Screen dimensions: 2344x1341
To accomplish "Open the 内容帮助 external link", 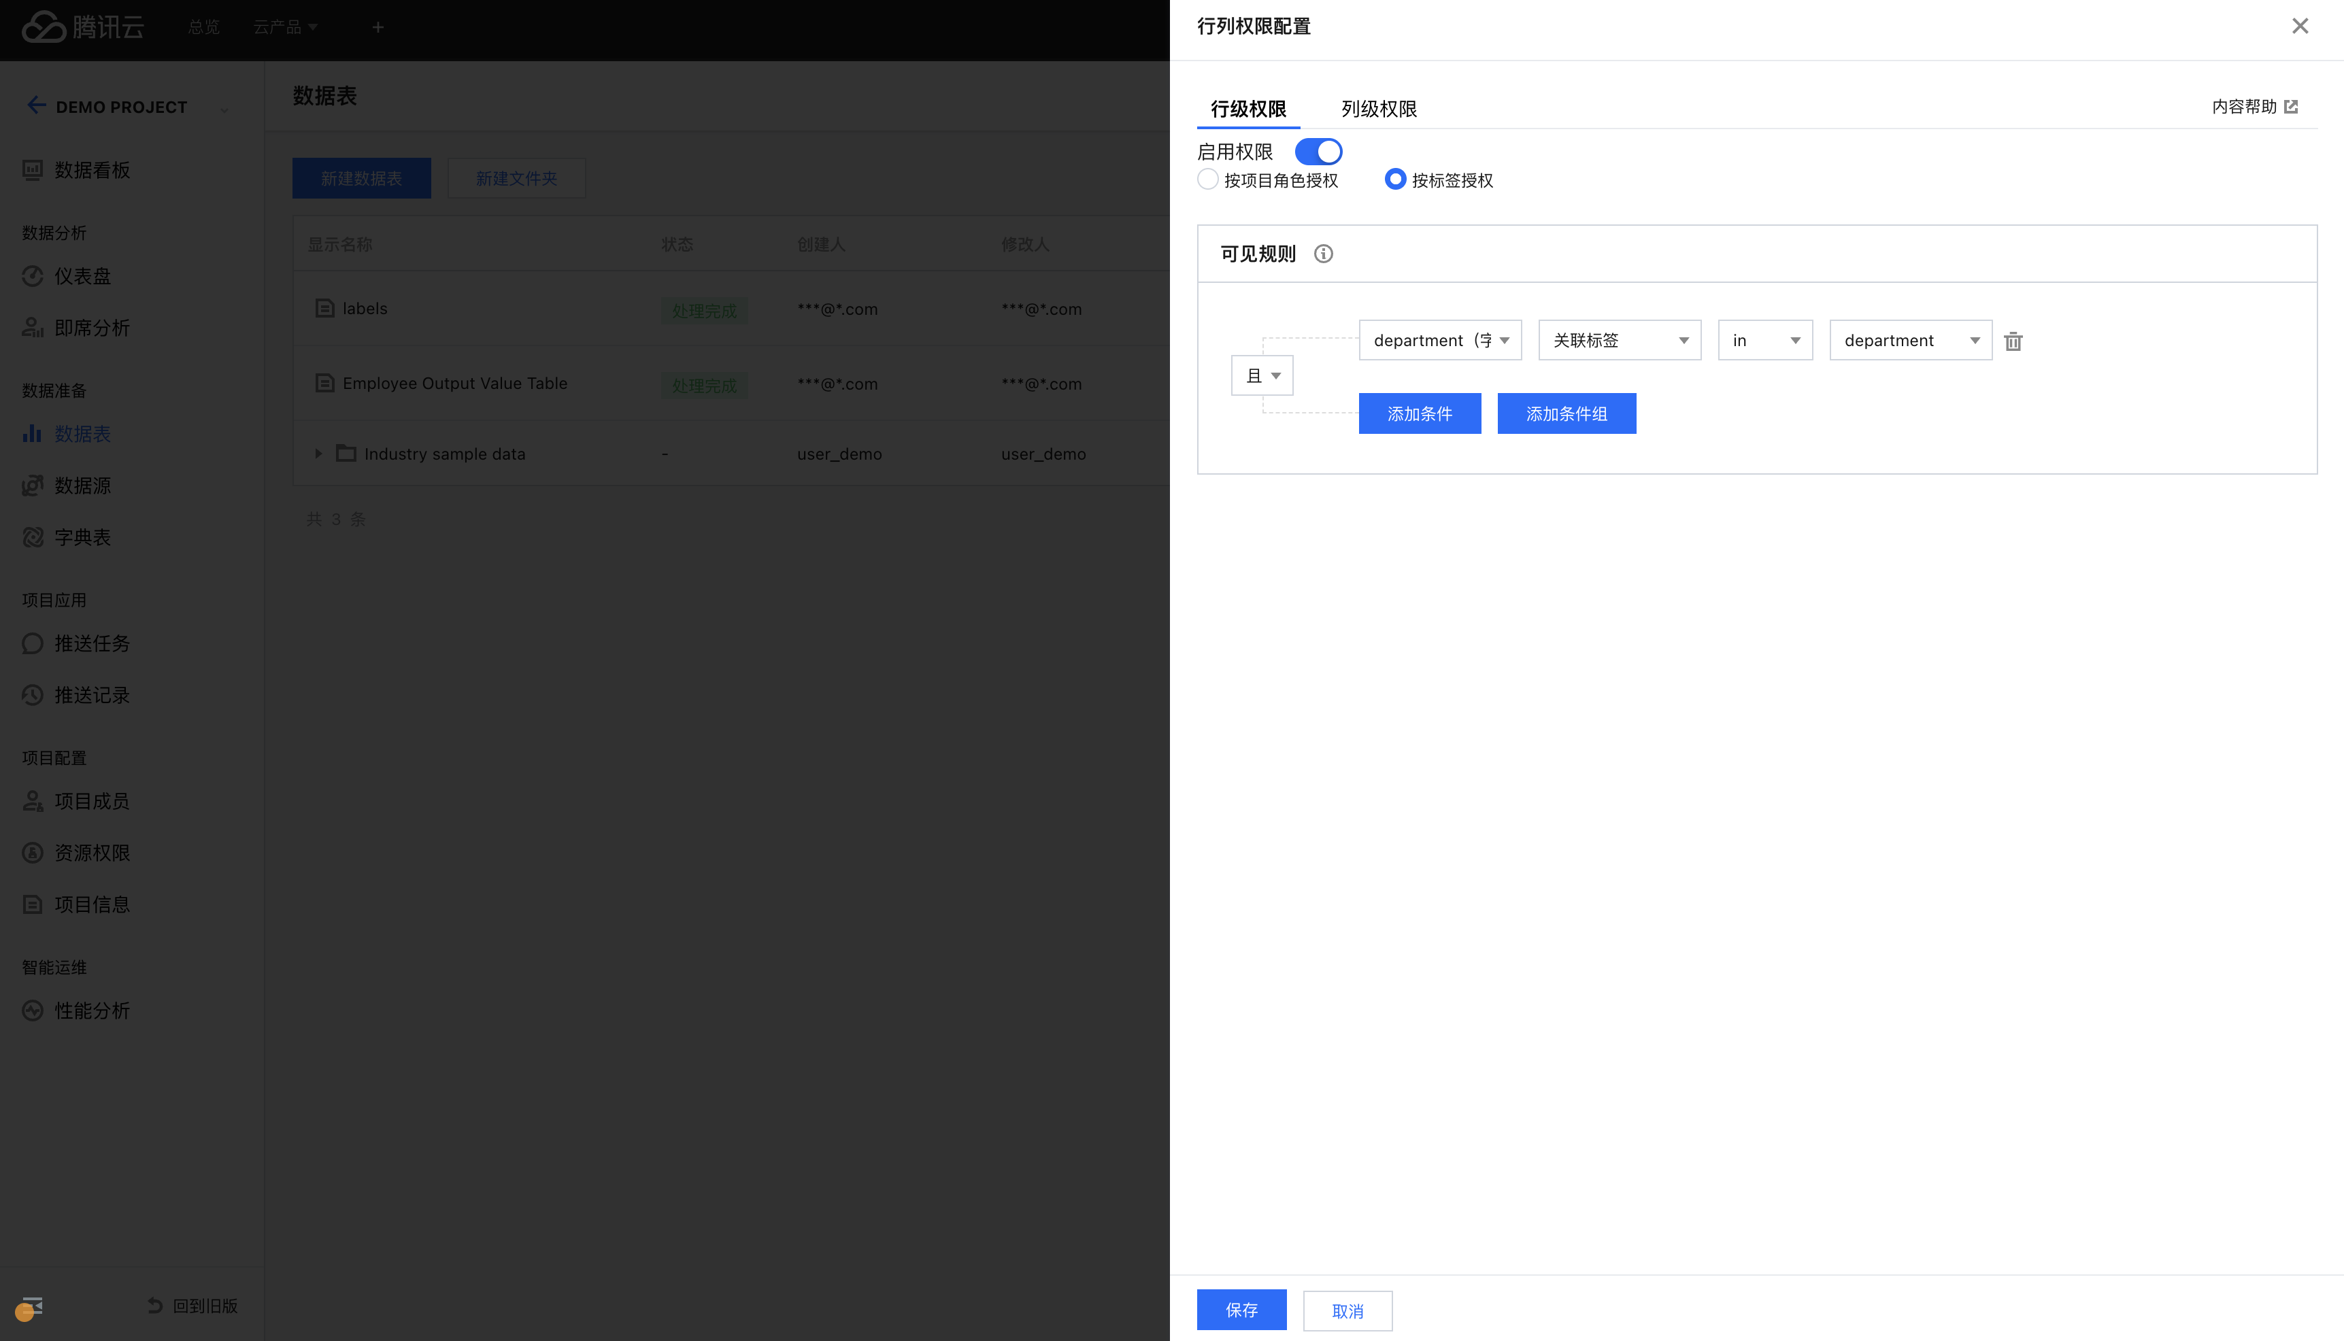I will point(2254,107).
